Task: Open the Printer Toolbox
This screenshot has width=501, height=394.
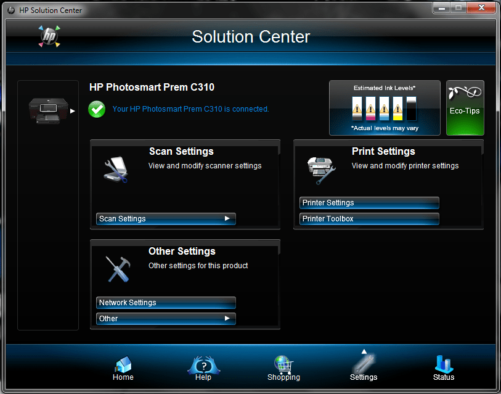Action: pyautogui.click(x=369, y=218)
